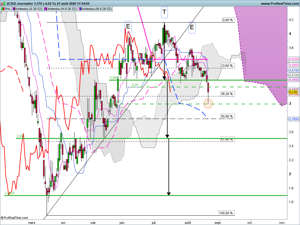Click the 2,4 value on the price axis
Image resolution: width=300 pixels, height=225 pixels.
(291, 146)
